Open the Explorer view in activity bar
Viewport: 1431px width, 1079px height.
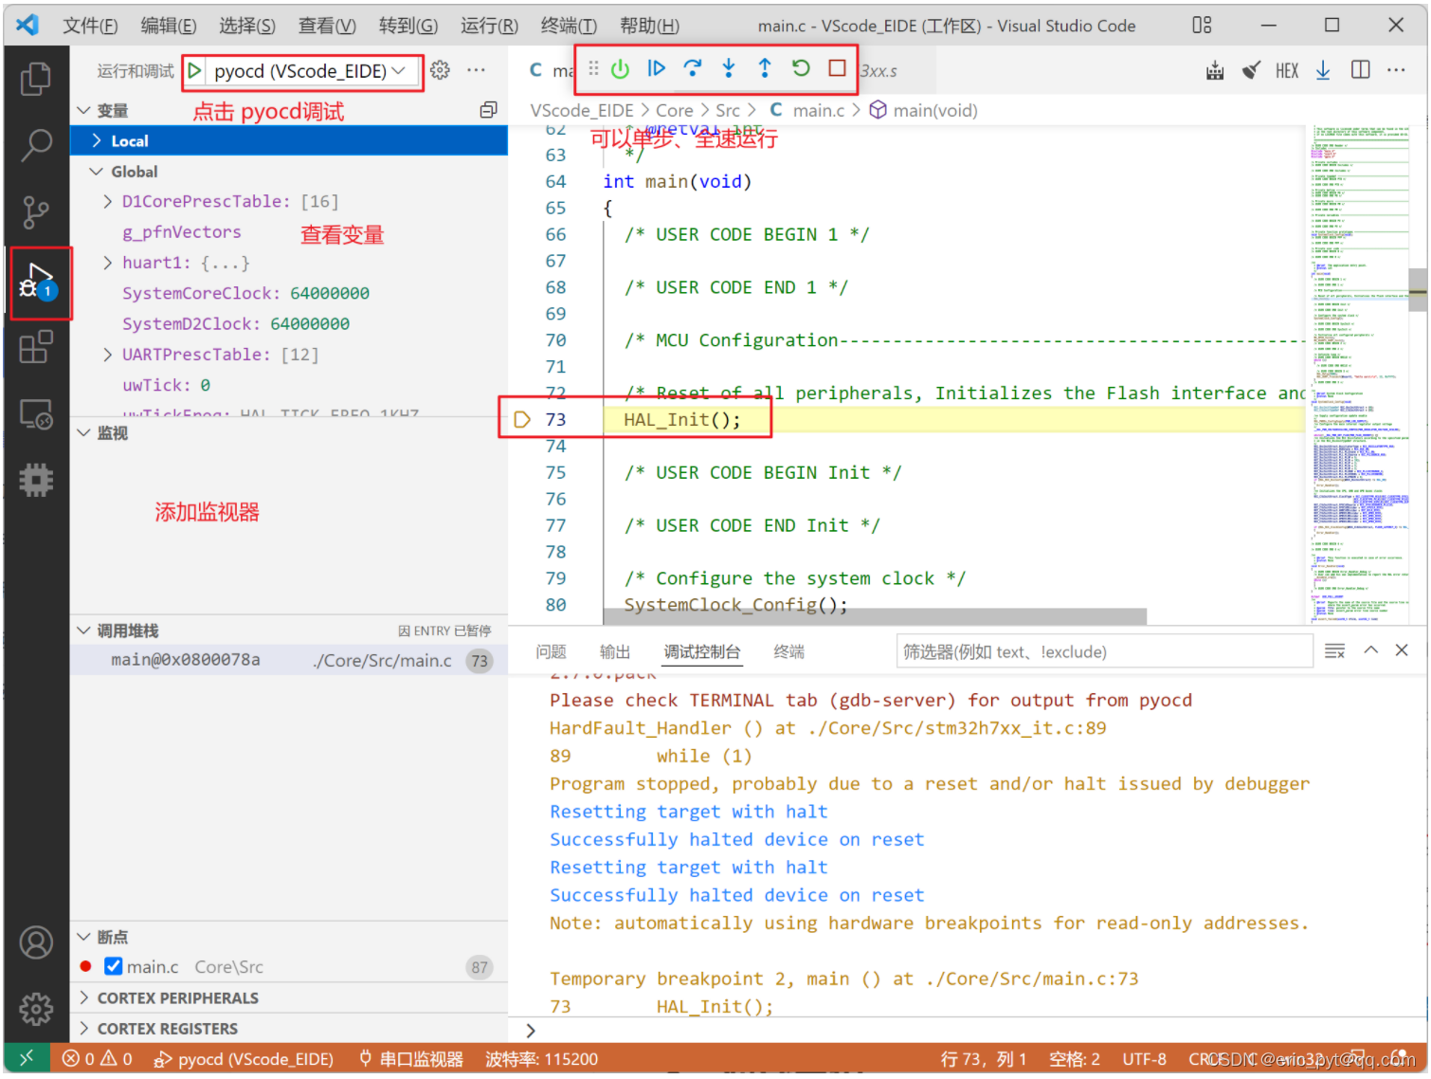36,78
